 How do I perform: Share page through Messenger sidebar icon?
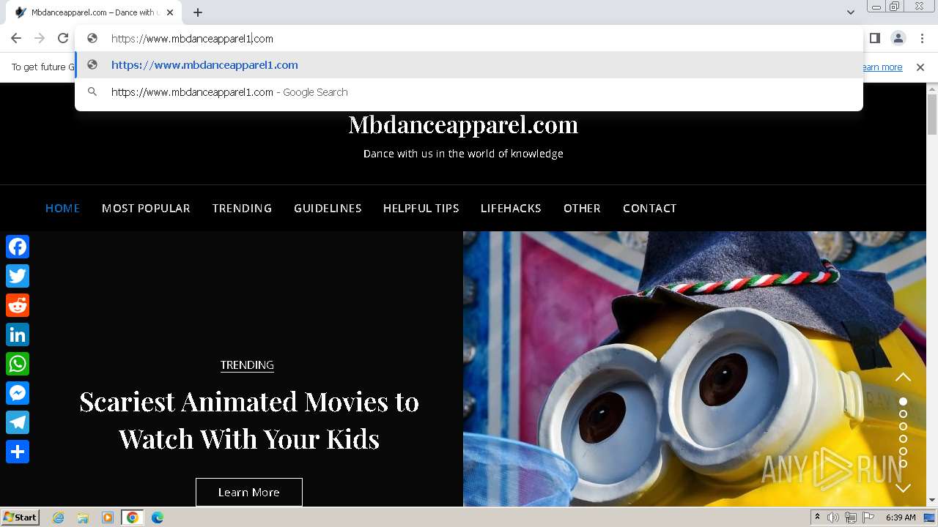tap(18, 393)
